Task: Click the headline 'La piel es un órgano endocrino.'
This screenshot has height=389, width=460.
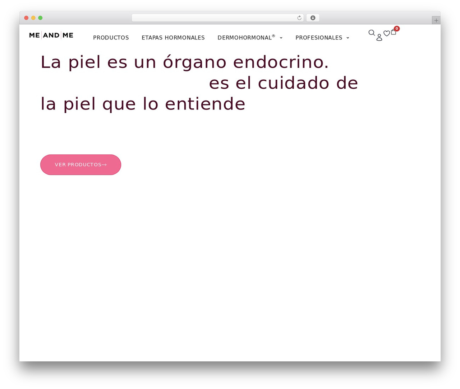Action: 185,62
